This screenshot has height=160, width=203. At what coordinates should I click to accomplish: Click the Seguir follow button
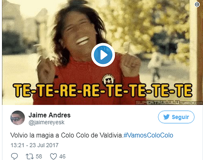176,117
